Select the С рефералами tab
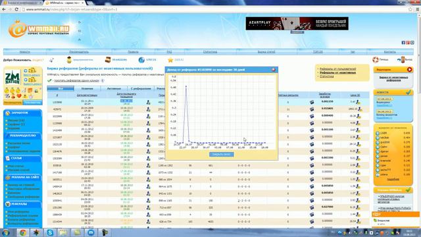 141,88
